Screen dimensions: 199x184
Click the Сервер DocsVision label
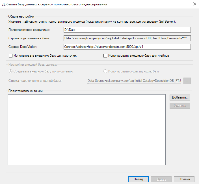(x=25, y=47)
